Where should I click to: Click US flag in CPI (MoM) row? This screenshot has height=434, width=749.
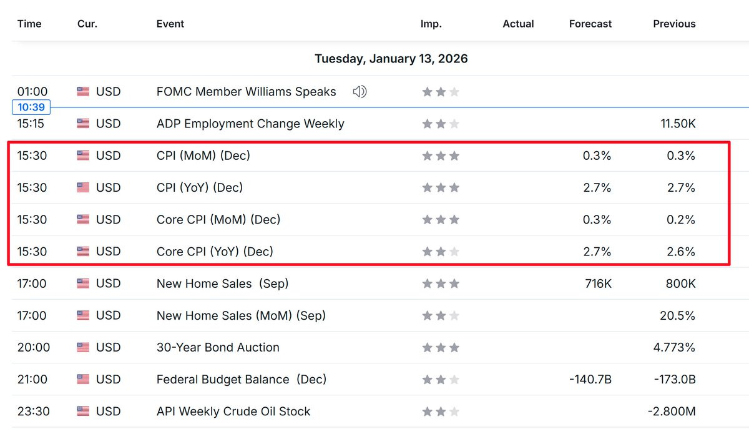(83, 155)
